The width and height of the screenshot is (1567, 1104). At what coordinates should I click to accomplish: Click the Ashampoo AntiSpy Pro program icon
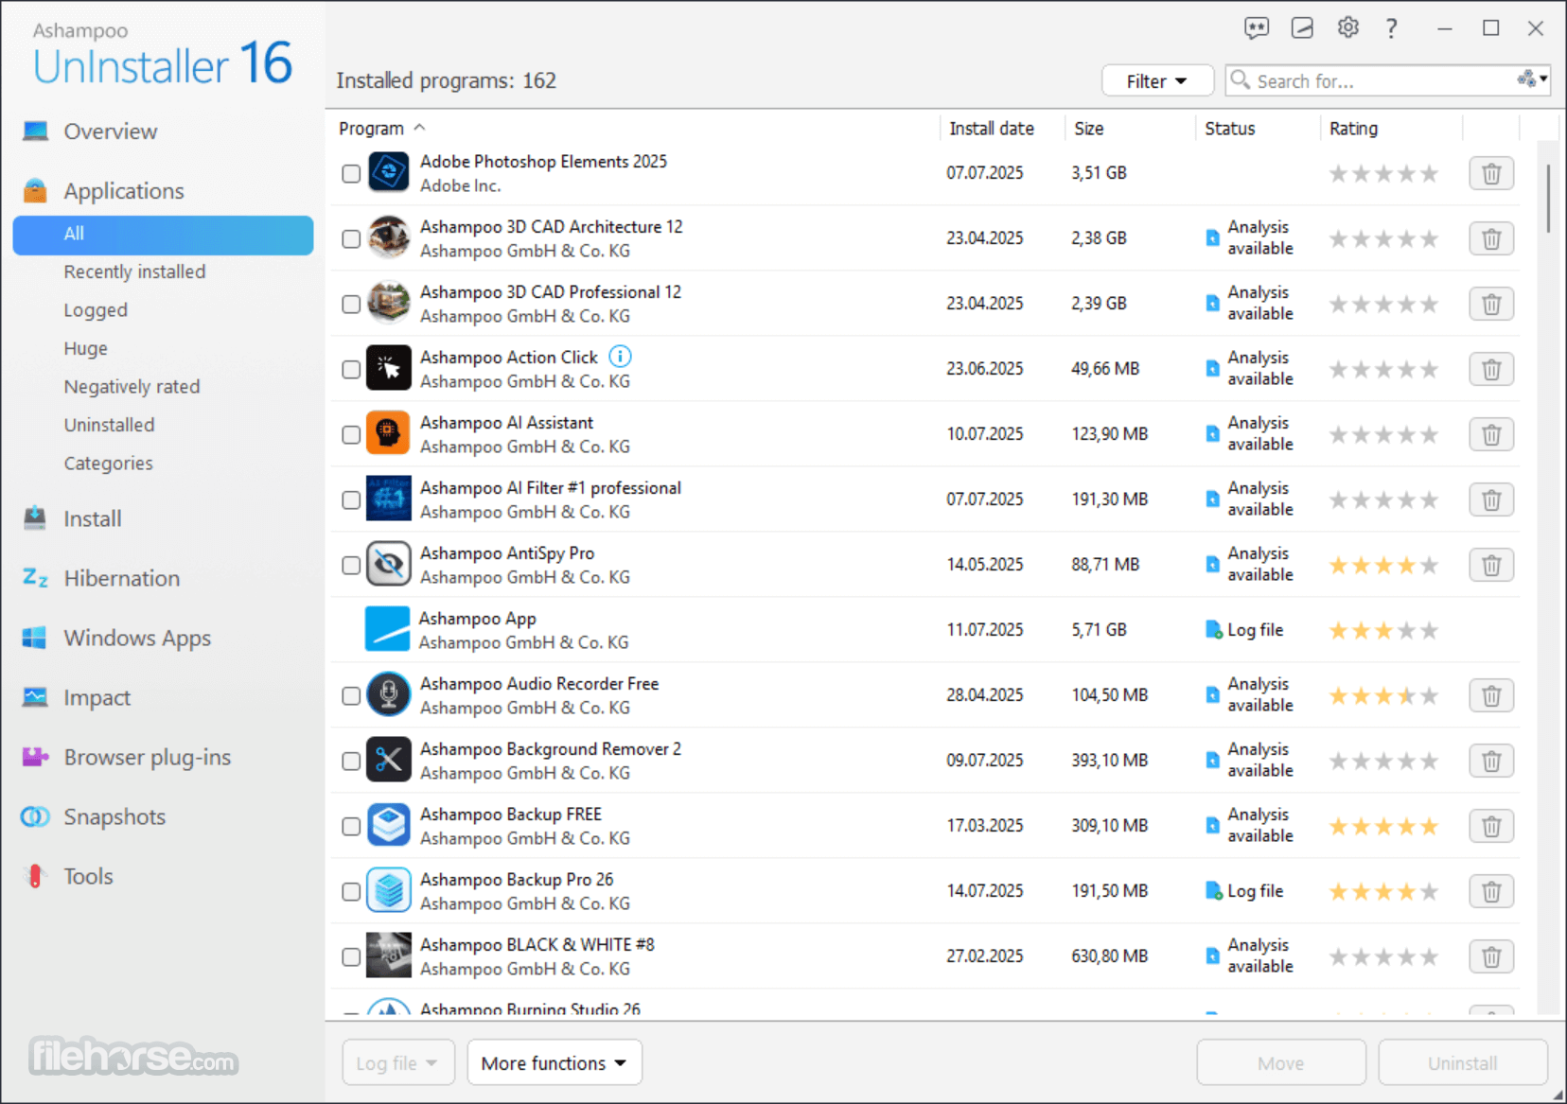coord(388,564)
